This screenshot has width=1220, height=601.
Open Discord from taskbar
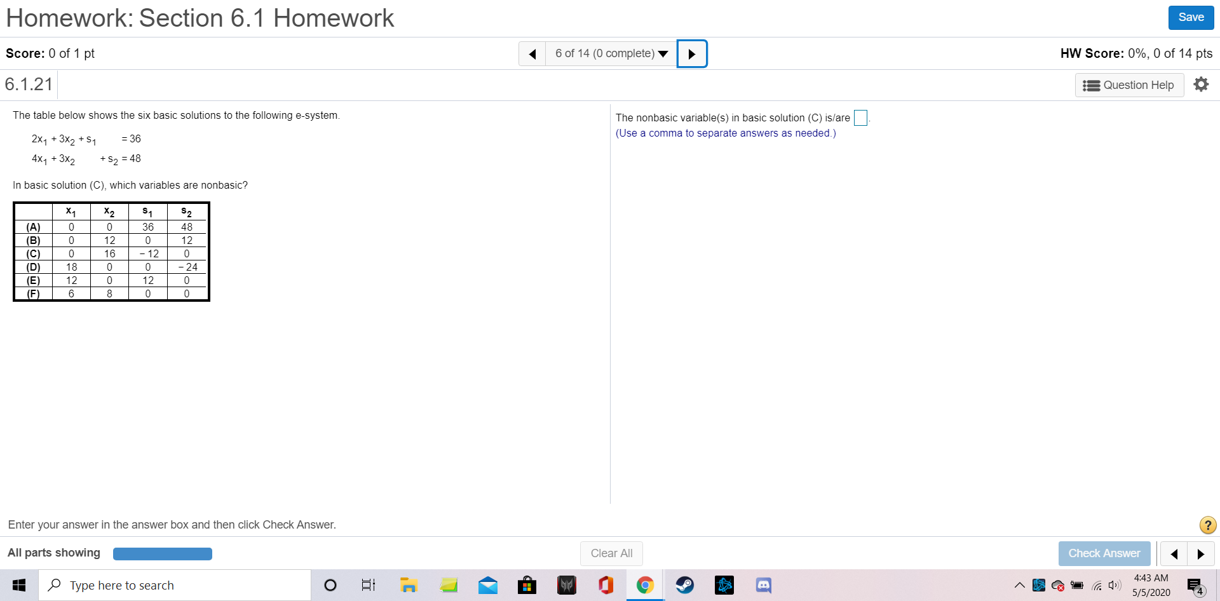click(764, 585)
